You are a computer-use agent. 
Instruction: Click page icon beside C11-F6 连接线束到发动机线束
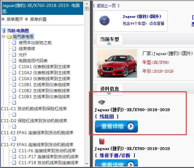14,151
